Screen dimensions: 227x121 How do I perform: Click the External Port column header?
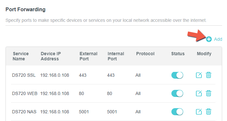(x=88, y=56)
